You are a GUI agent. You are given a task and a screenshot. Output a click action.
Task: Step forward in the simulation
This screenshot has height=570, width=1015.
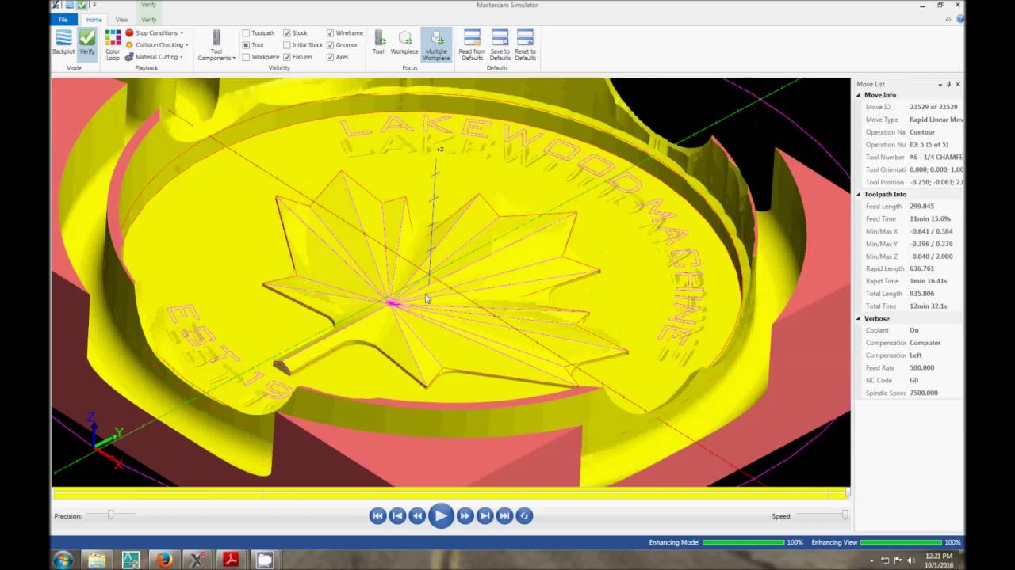click(x=465, y=515)
